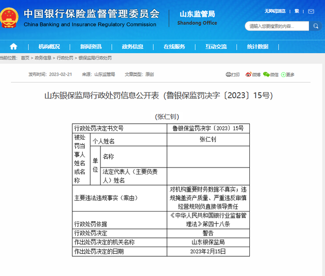Image resolution: width=325 pixels, height=276 pixels.
Task: Click table cell with name 张仁钊
Action: tap(208, 140)
